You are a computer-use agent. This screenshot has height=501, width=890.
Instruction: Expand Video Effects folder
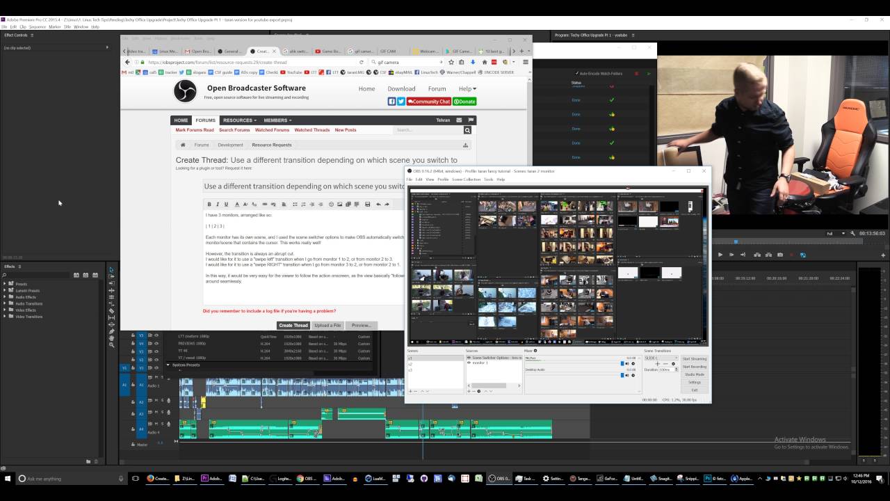click(4, 310)
